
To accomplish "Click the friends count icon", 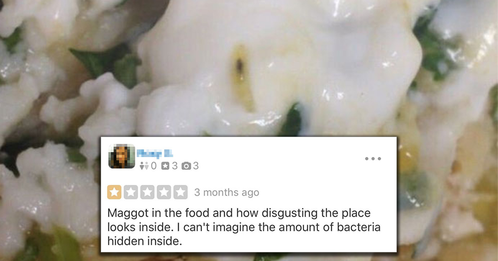I will coord(144,166).
